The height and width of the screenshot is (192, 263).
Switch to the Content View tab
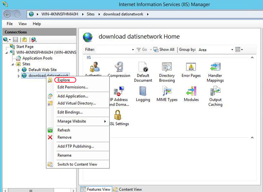click(128, 189)
